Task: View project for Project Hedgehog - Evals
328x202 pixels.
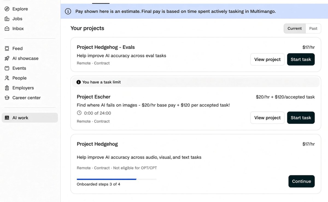Action: click(267, 60)
